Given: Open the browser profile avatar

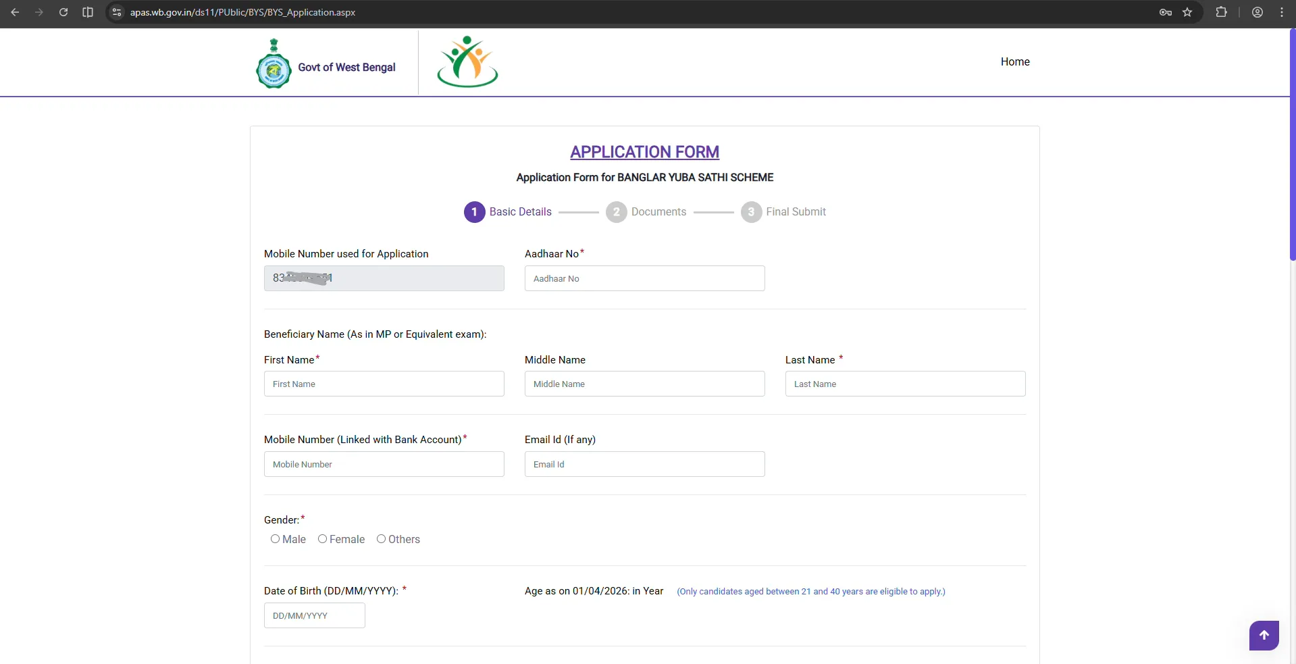Looking at the screenshot, I should tap(1257, 12).
